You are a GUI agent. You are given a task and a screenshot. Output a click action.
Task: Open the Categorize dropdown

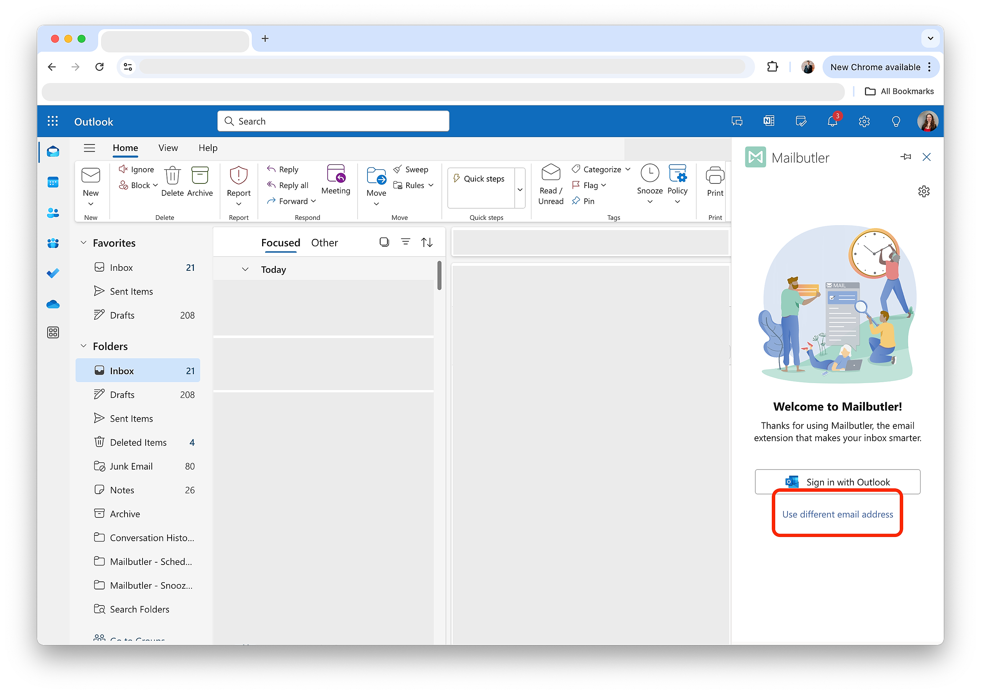click(628, 169)
